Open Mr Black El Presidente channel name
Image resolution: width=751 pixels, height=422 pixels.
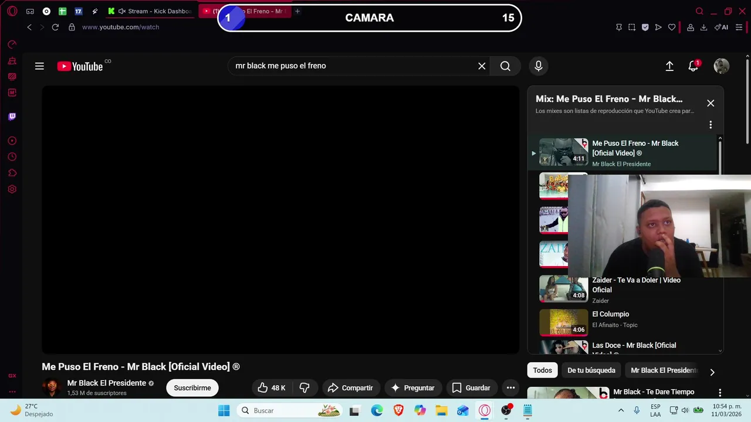tap(107, 383)
